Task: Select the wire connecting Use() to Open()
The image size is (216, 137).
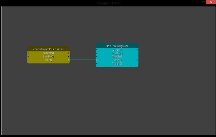Action: click(x=83, y=60)
